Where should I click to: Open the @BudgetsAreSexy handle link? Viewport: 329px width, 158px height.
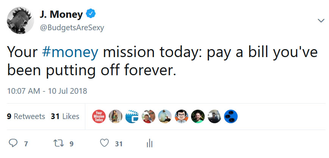click(72, 28)
